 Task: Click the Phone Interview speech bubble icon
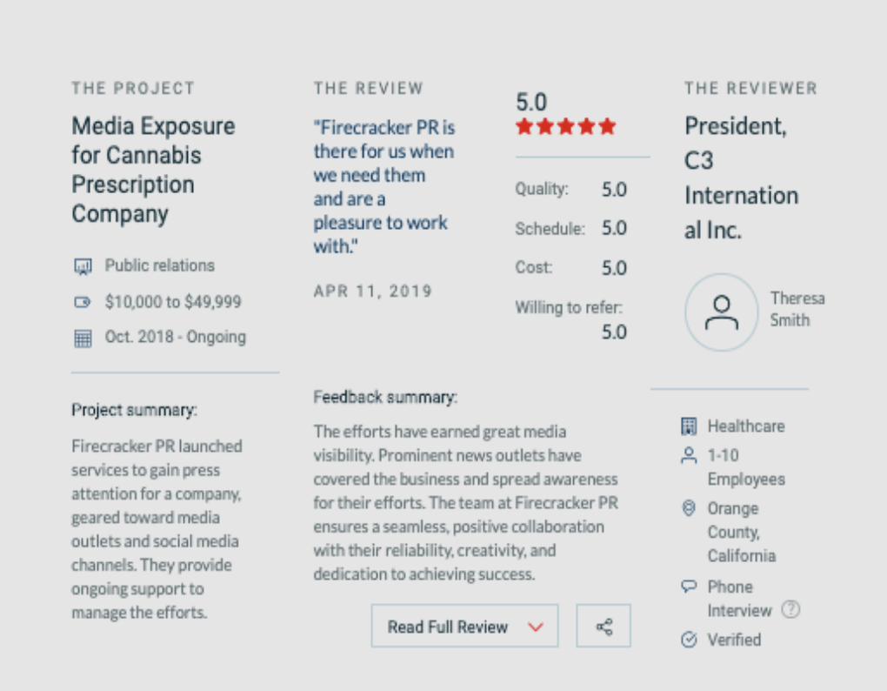click(689, 587)
